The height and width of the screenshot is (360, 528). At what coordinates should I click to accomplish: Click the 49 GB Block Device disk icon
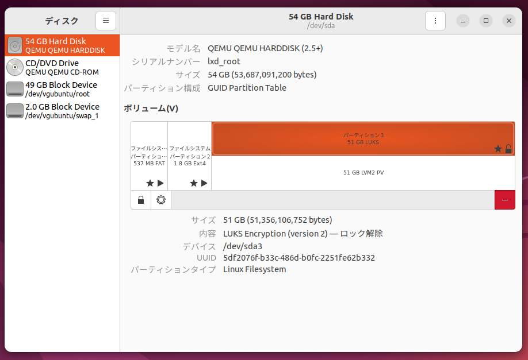(14, 89)
